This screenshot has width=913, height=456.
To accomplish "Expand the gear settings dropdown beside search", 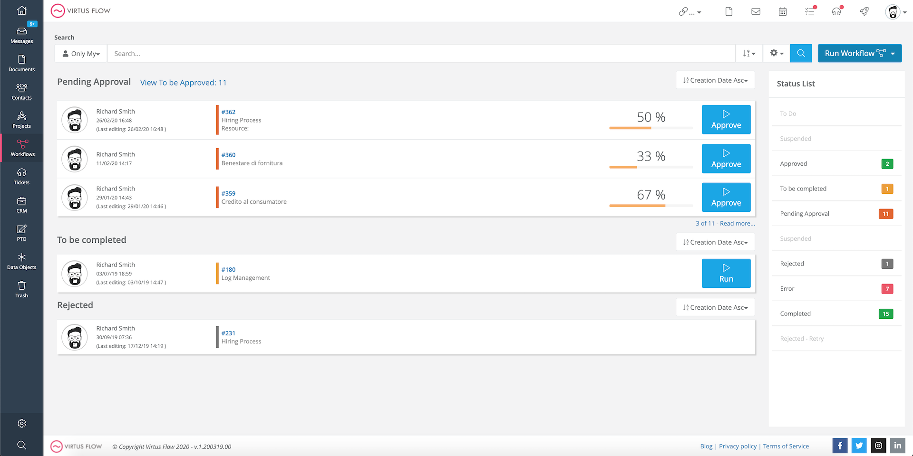I will click(x=777, y=53).
